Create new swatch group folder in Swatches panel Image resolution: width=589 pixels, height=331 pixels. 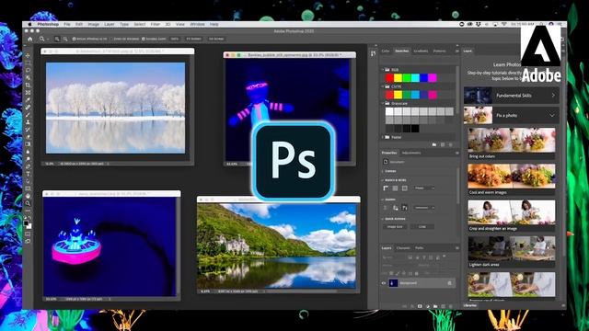[x=433, y=144]
